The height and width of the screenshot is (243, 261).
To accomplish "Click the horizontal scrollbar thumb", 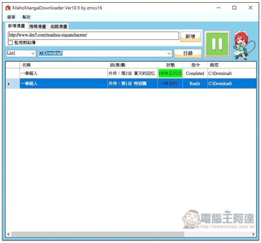I will point(98,234).
